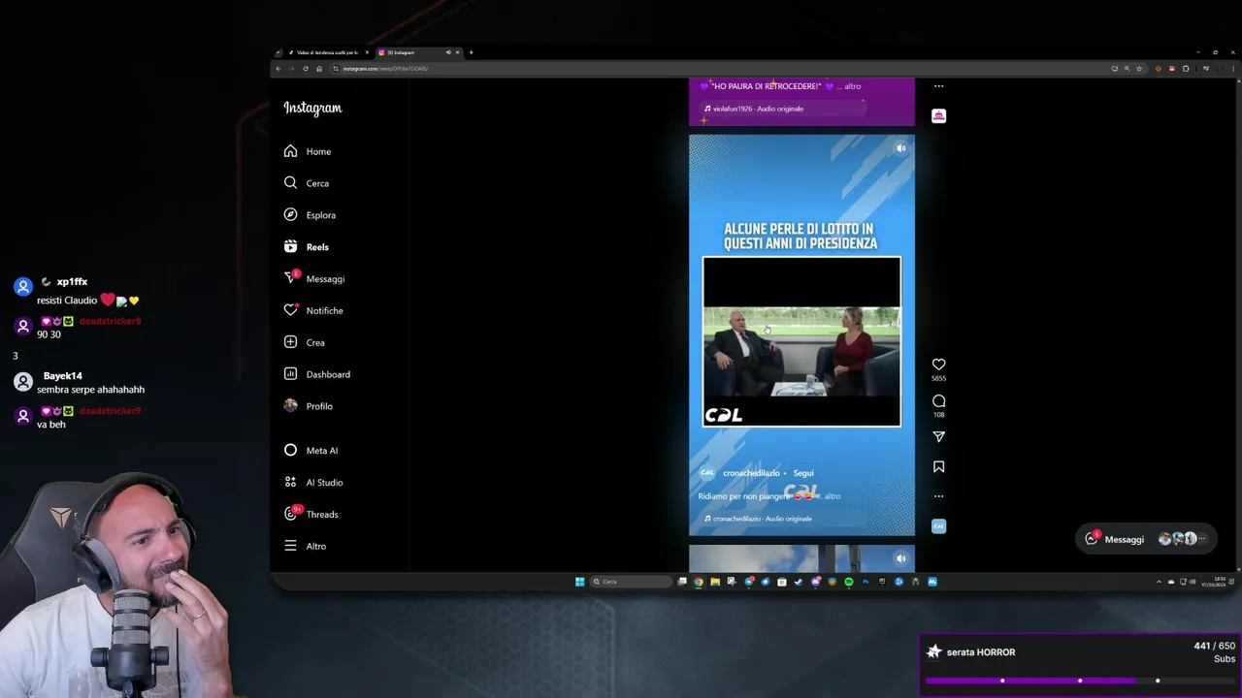Go to Profilo page
Image resolution: width=1242 pixels, height=698 pixels.
point(309,406)
